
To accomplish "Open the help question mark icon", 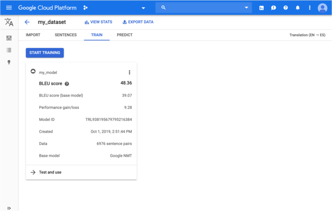I will [x=286, y=8].
